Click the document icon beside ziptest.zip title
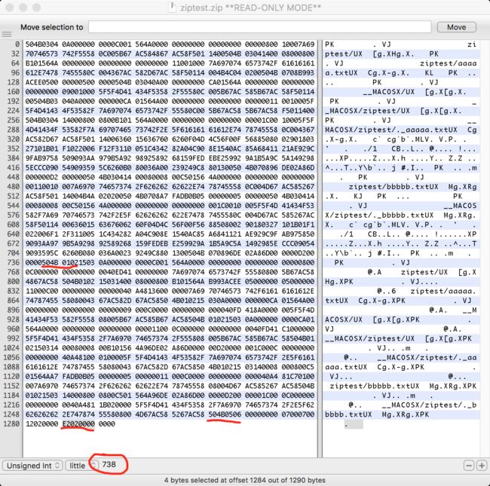The height and width of the screenshot is (486, 490). pyautogui.click(x=172, y=8)
